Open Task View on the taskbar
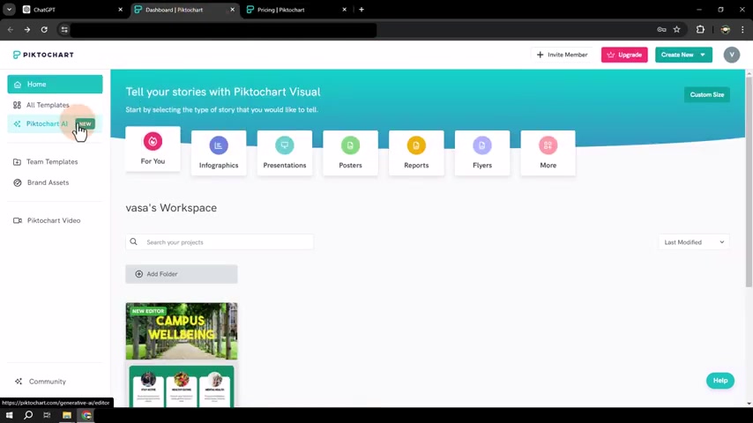The height and width of the screenshot is (423, 753). point(47,415)
